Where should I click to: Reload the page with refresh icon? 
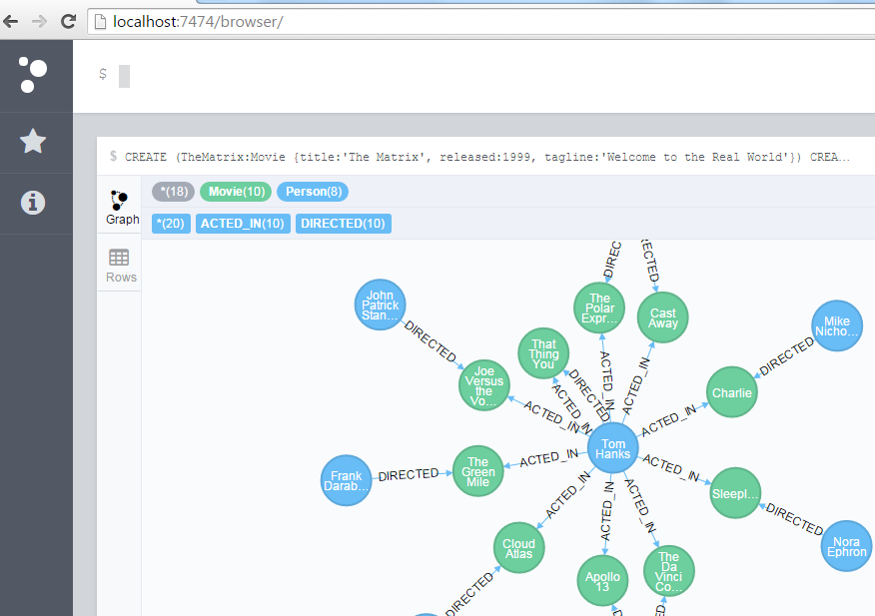tap(68, 22)
